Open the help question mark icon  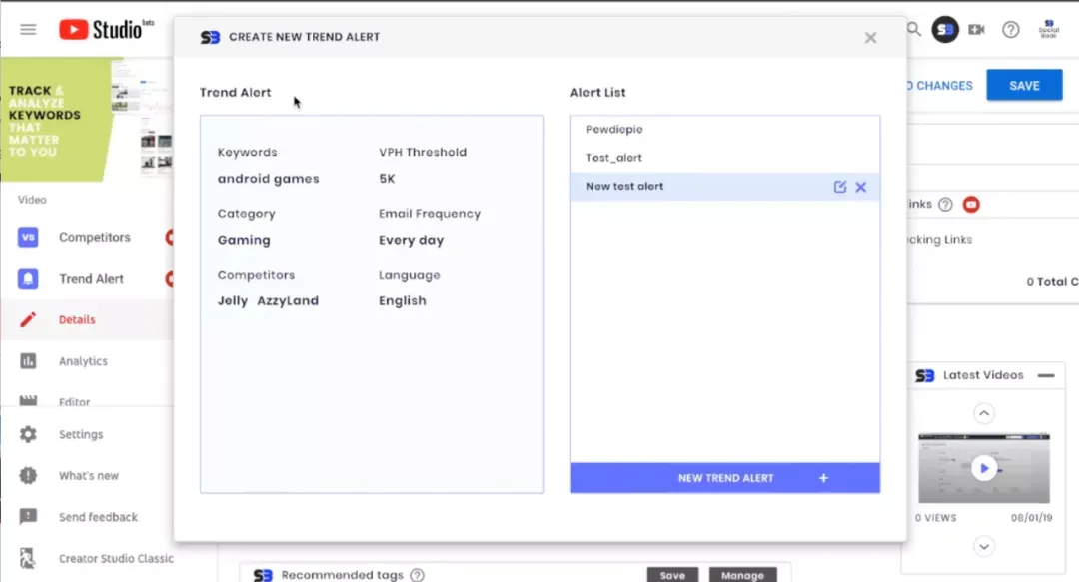pyautogui.click(x=1010, y=30)
